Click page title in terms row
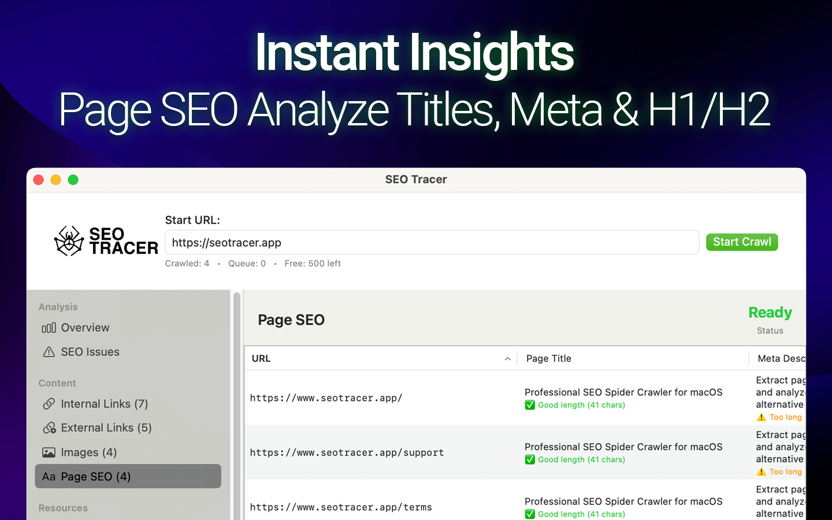The image size is (832, 520). [x=623, y=502]
